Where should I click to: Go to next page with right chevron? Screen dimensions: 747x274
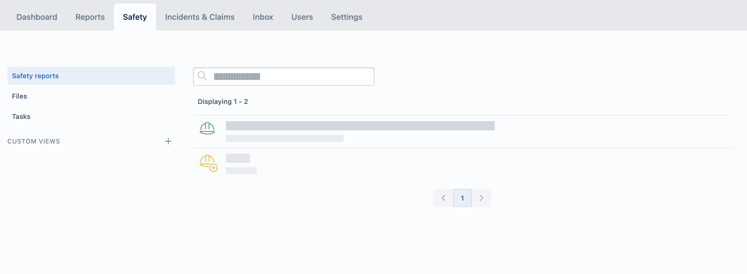[x=481, y=198]
